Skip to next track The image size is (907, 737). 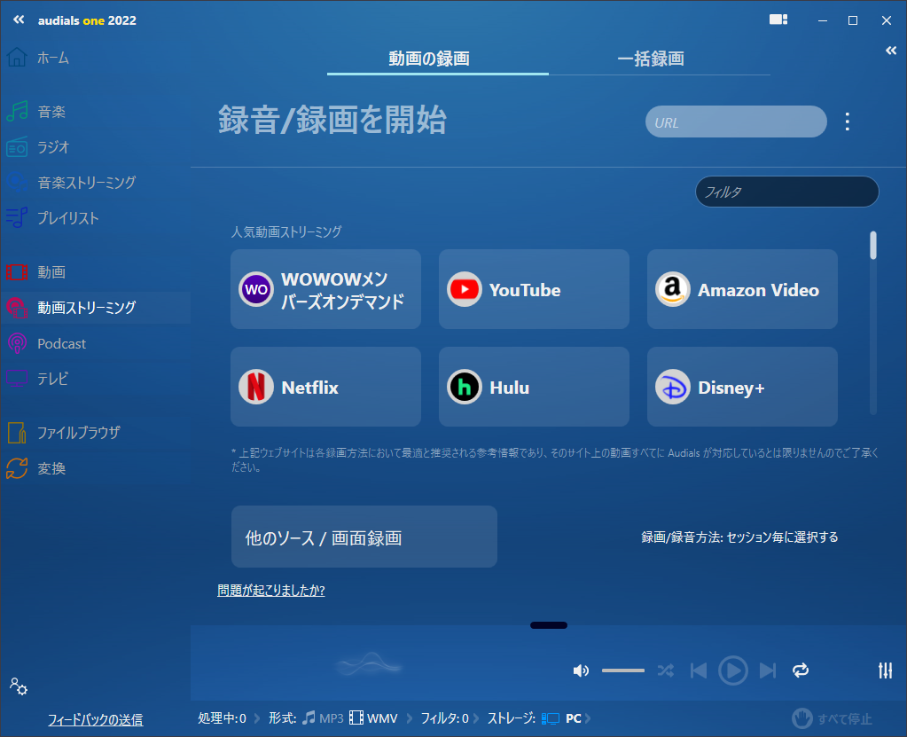(x=768, y=670)
